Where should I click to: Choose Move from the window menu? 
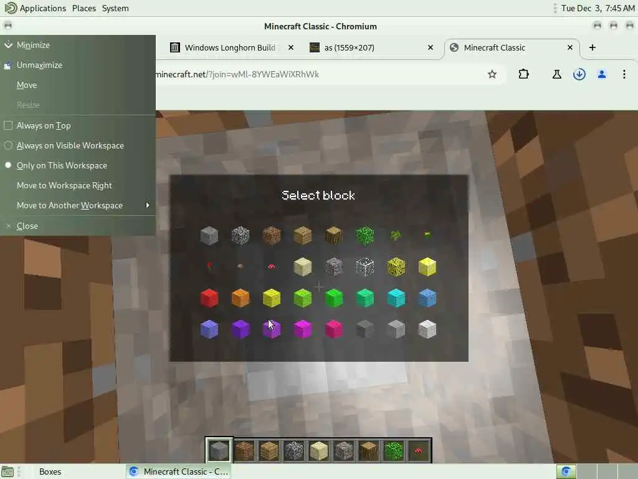[78, 85]
